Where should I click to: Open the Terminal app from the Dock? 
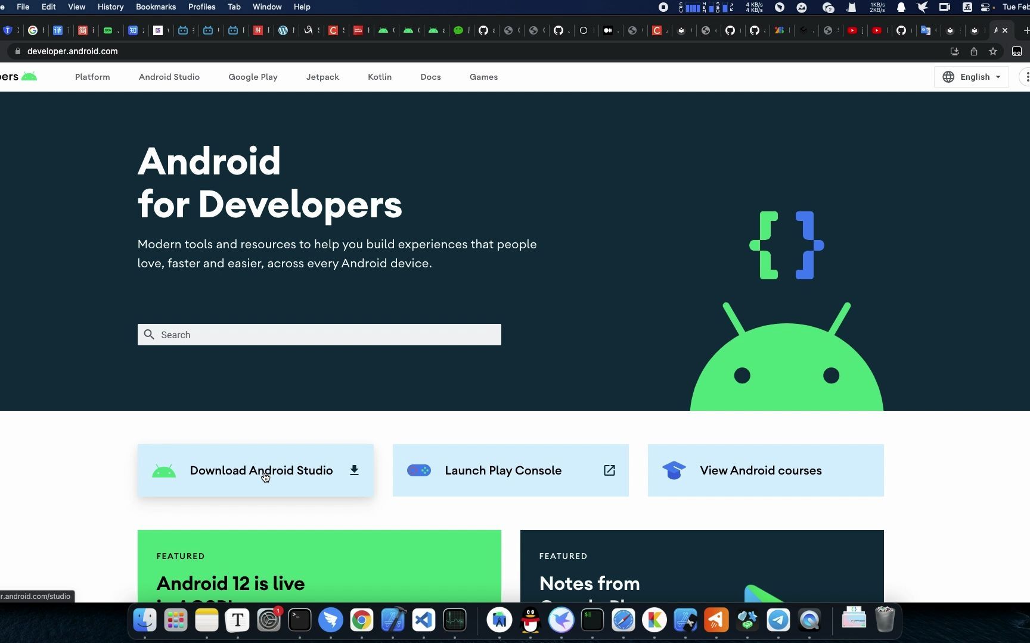tap(300, 620)
